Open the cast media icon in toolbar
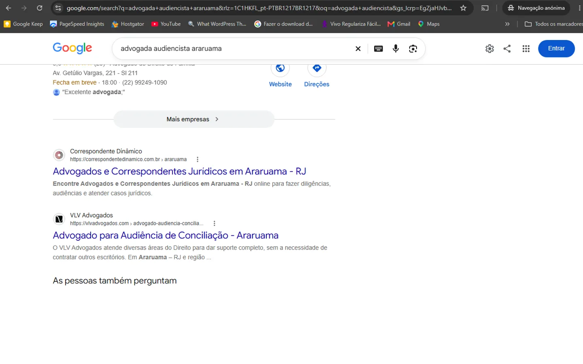This screenshot has height=364, width=583. tap(485, 8)
